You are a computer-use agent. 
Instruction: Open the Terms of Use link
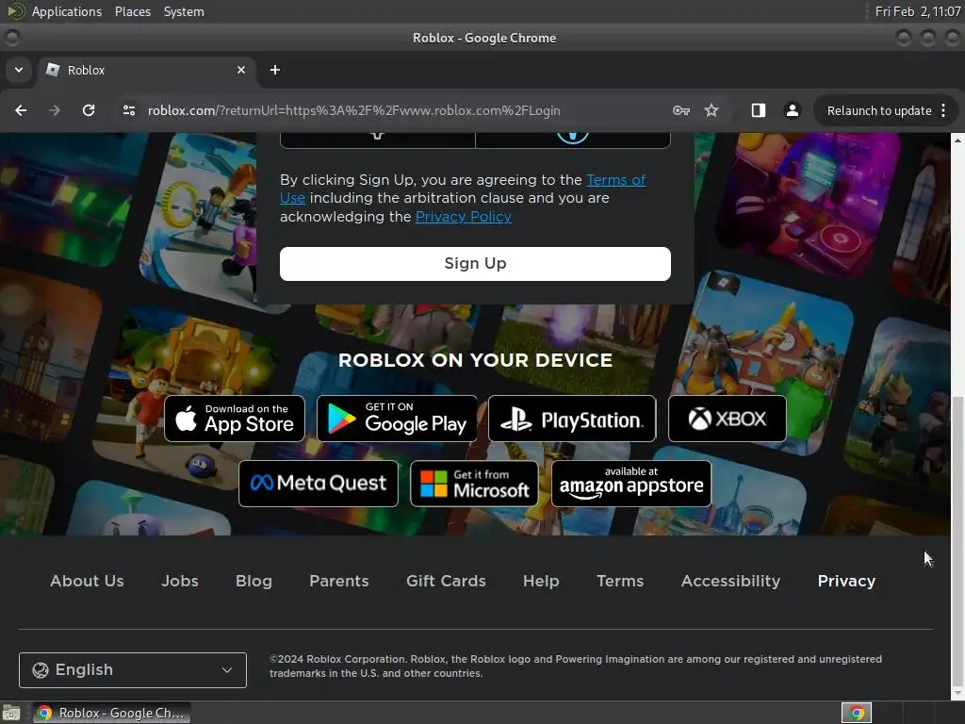[616, 180]
